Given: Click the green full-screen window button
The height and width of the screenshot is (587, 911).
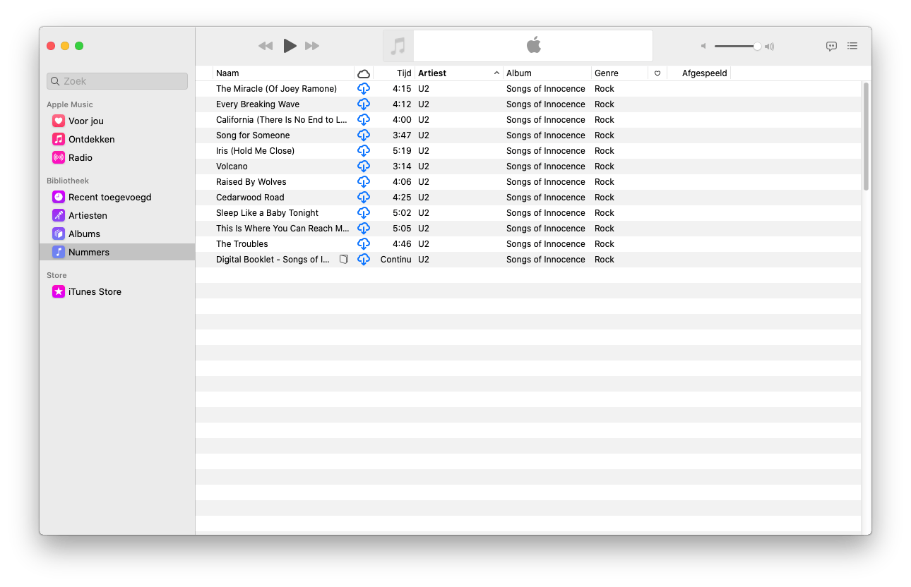Looking at the screenshot, I should pos(79,46).
